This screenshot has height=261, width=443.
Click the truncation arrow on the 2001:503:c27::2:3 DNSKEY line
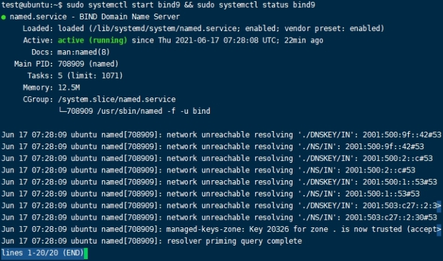[439, 205]
